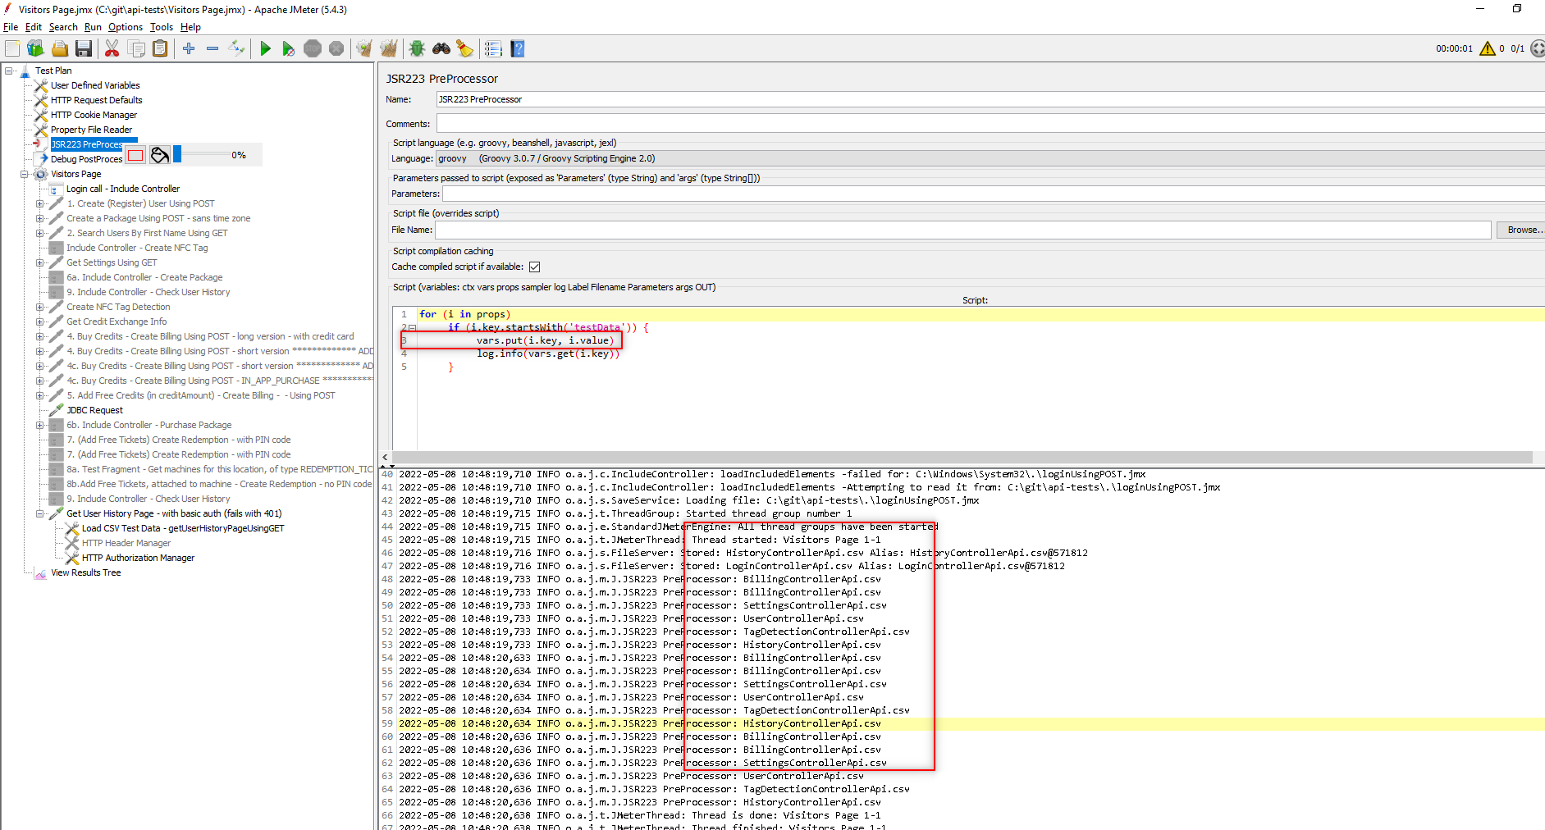The image size is (1545, 830).
Task: Click the paint bucket fill color button
Action: pyautogui.click(x=160, y=155)
